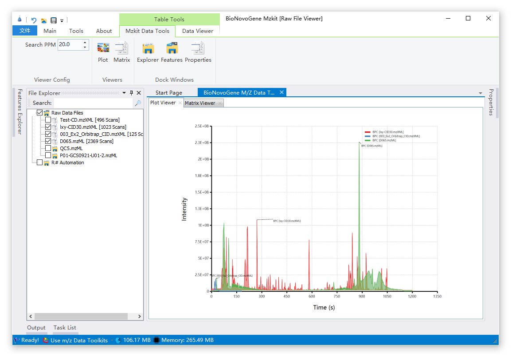Open the Plot viewer from the ribbon
This screenshot has height=357, width=512.
point(103,52)
